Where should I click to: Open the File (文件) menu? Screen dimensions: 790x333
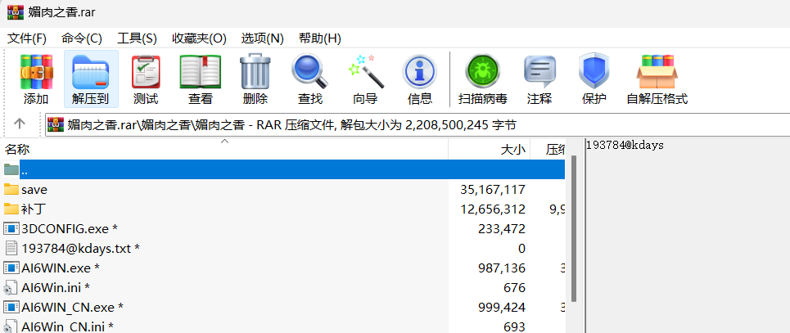click(27, 38)
